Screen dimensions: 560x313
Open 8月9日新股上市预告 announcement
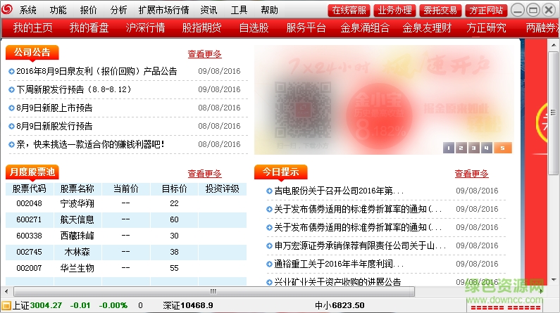pyautogui.click(x=54, y=108)
